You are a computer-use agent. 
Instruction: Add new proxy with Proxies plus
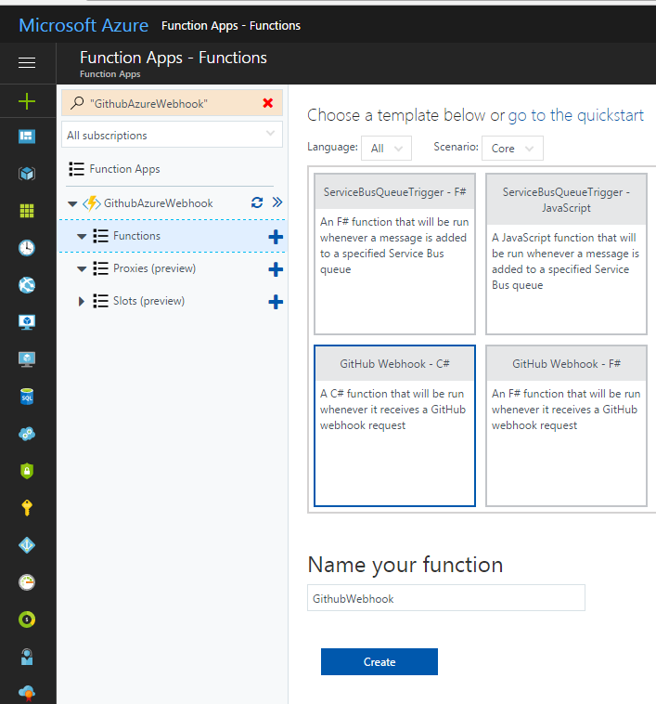[x=276, y=269]
